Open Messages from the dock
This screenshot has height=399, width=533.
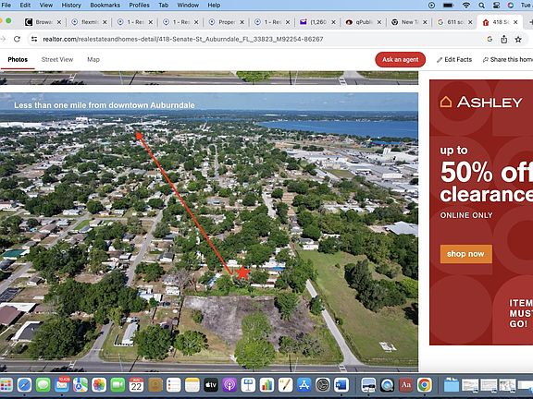[43, 385]
